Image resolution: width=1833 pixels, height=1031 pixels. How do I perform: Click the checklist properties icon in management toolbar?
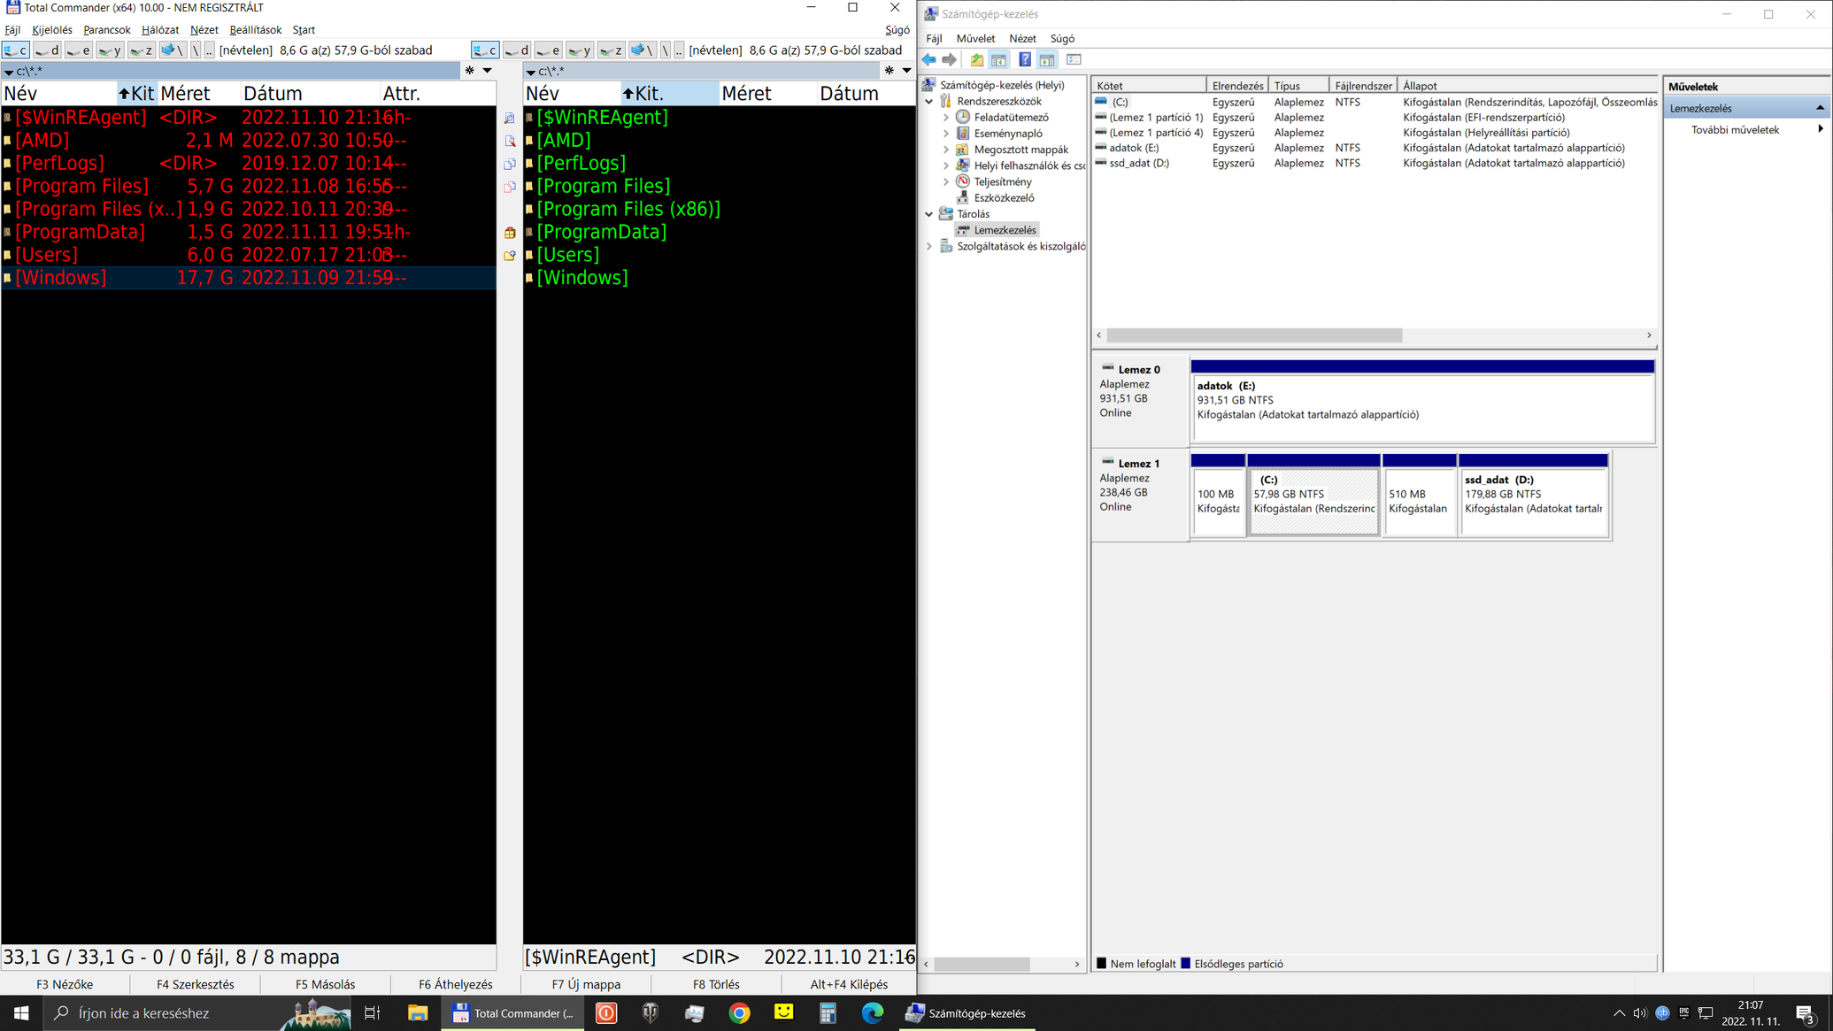click(1074, 60)
